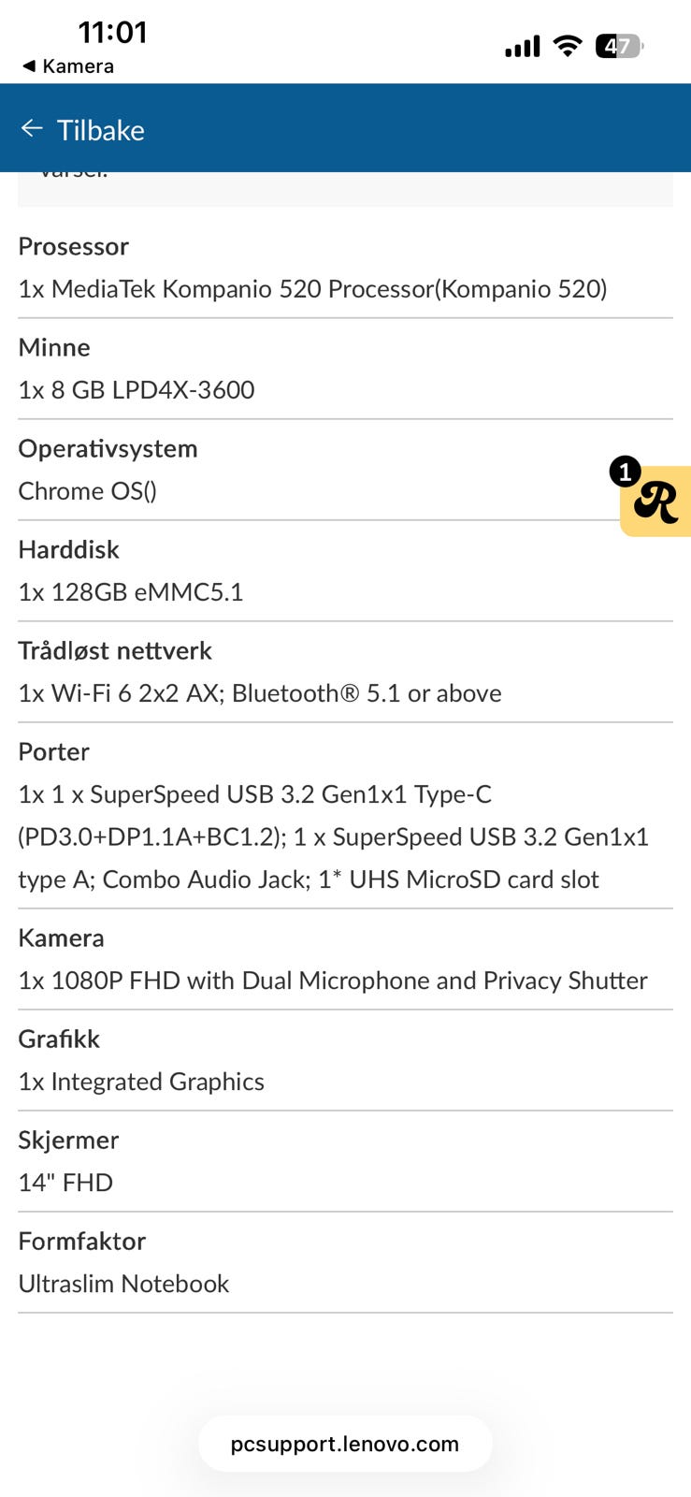The width and height of the screenshot is (691, 1497).
Task: Select the Grafikk Integrated Graphics value
Action: pyautogui.click(x=141, y=1081)
